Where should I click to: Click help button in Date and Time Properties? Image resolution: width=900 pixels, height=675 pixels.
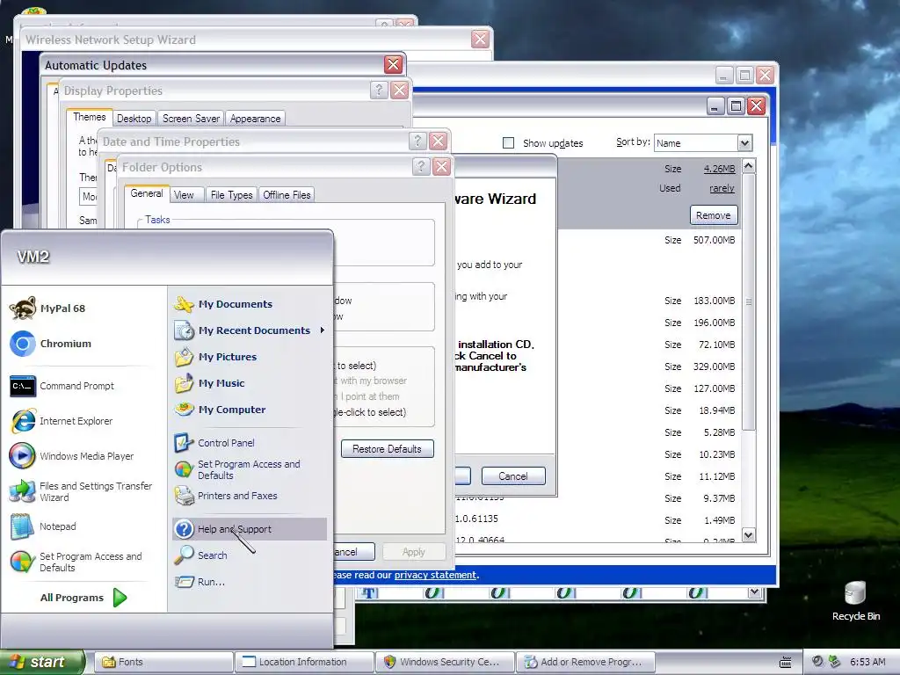[x=417, y=141]
